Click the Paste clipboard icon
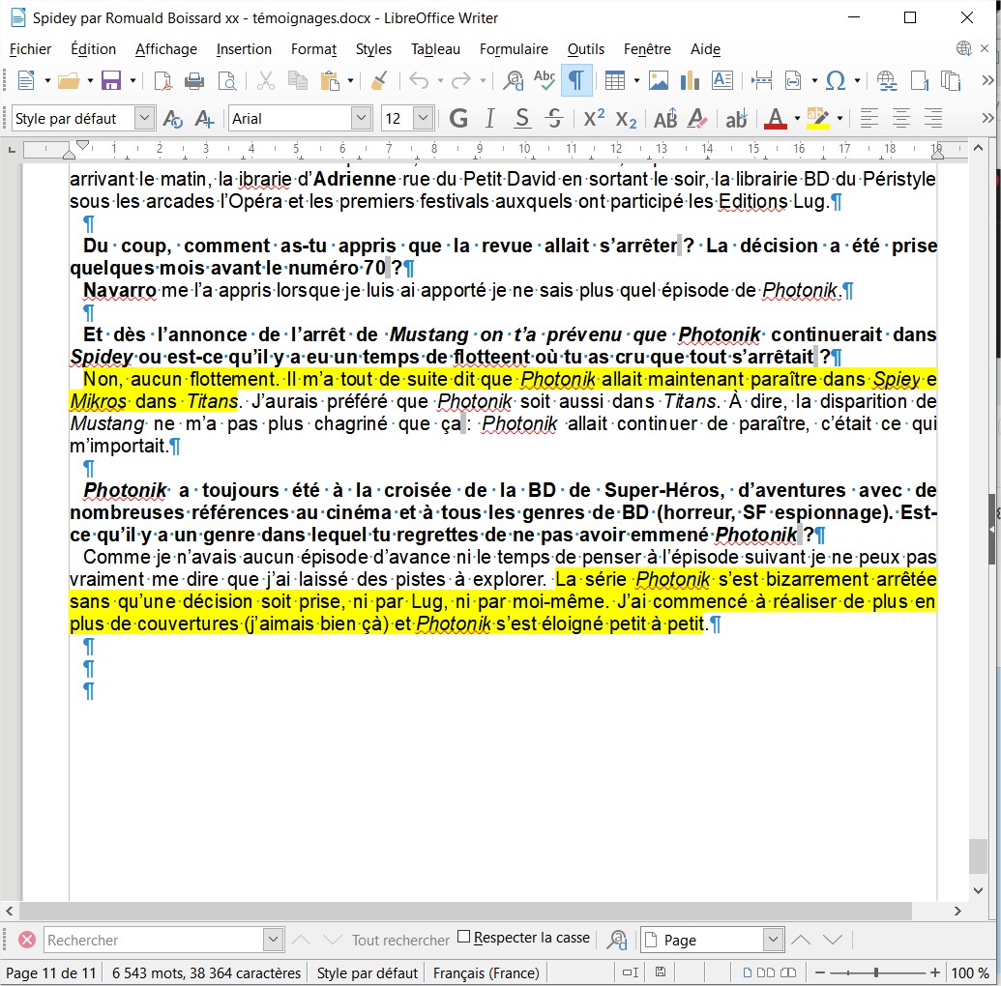This screenshot has width=1001, height=986. pos(330,81)
